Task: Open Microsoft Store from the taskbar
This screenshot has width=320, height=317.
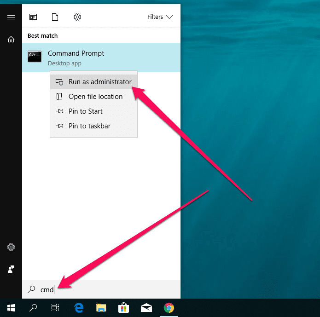Action: pos(124,308)
